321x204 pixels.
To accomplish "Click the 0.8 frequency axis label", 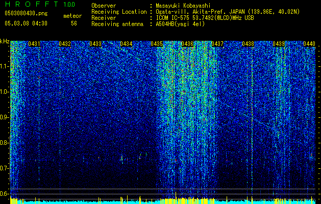I will 4,143.
